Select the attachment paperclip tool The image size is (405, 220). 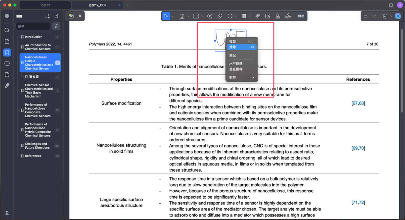click(258, 16)
